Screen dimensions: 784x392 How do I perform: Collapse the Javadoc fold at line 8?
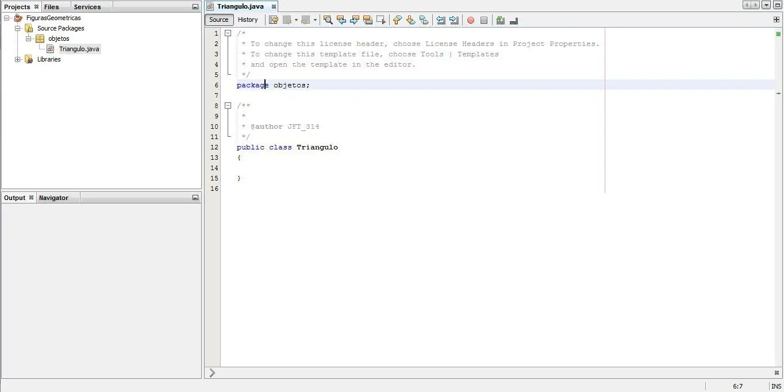pos(228,106)
